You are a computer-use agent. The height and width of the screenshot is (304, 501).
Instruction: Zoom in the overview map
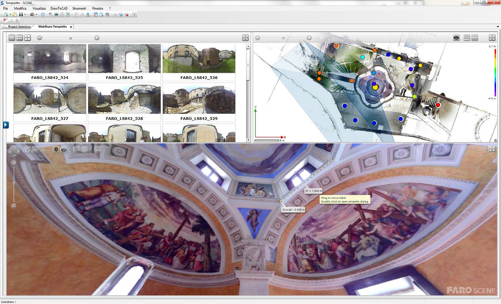tap(309, 38)
